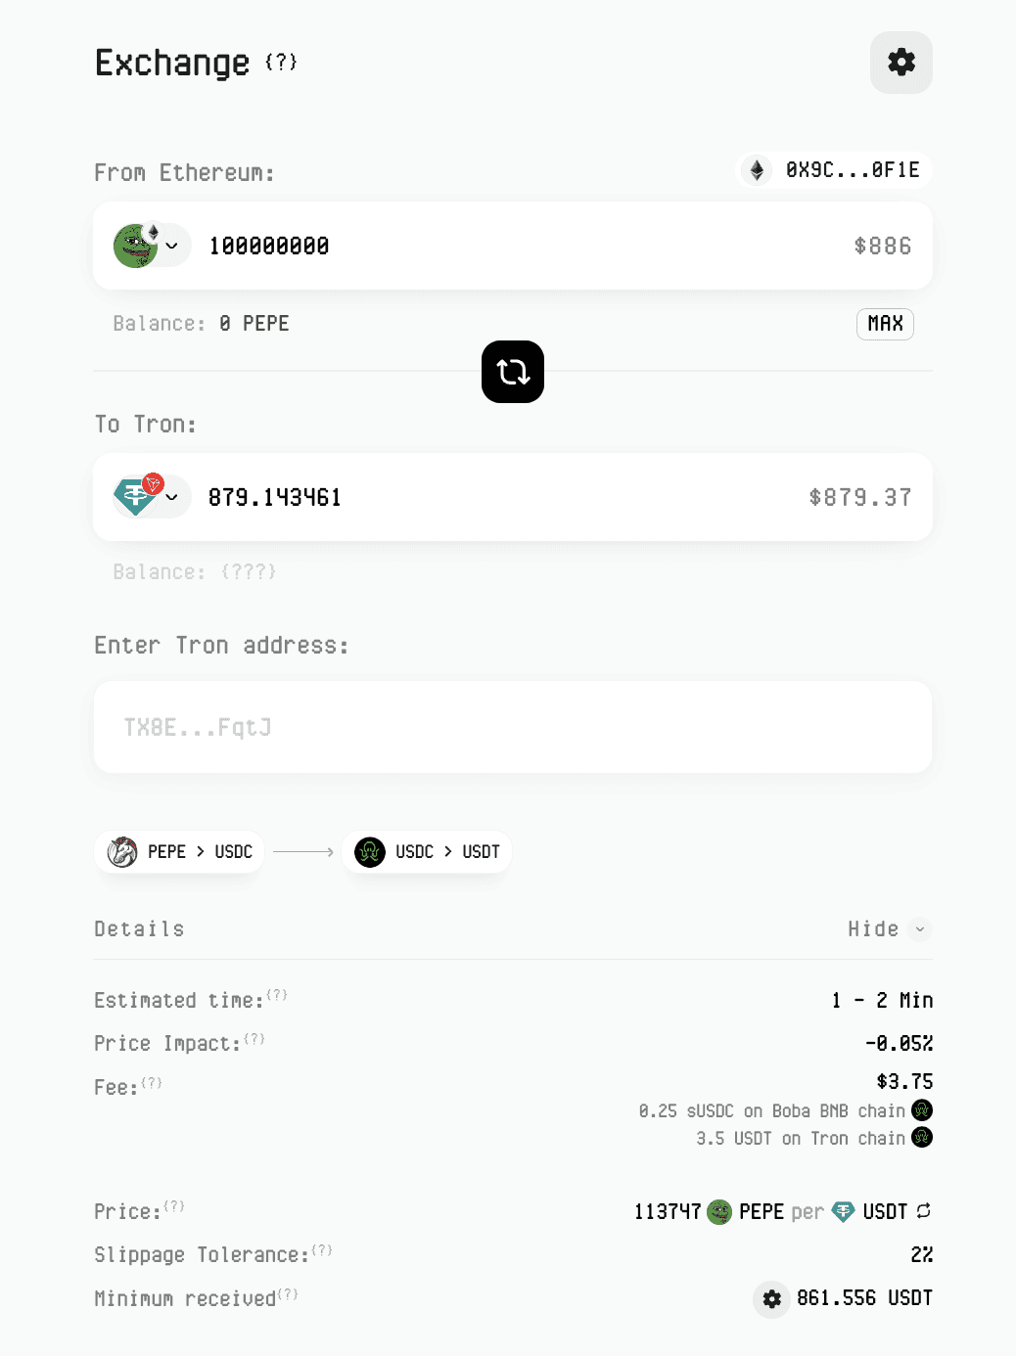The image size is (1016, 1356).
Task: Click the help icon beside Exchange title
Action: [281, 63]
